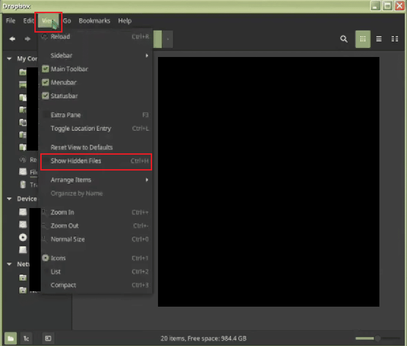Viewport: 407px width, 346px height.
Task: Switch to list view in the toolbar
Action: click(x=379, y=39)
